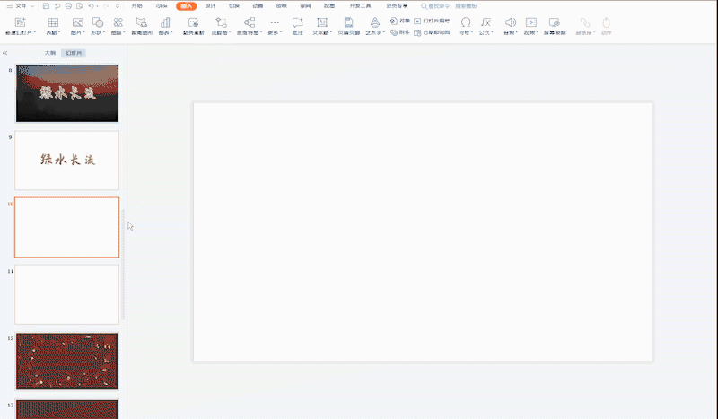Click the Picture (图片) insert icon
The height and width of the screenshot is (419, 718).
(x=77, y=22)
